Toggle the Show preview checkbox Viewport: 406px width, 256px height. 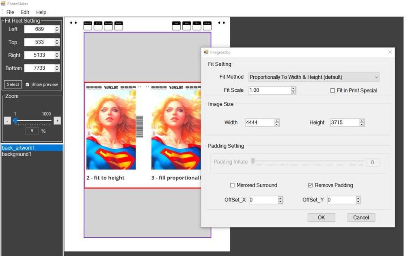click(28, 84)
